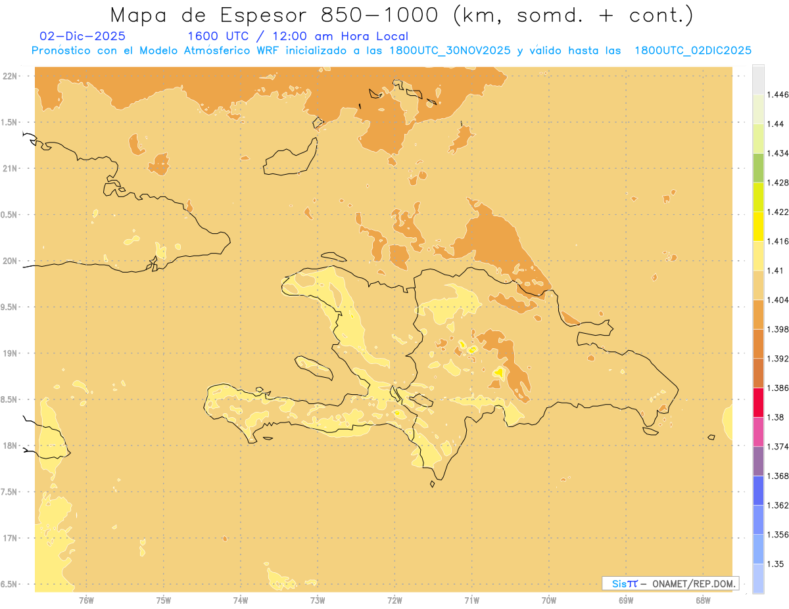Click the '74W' longitude axis label
The height and width of the screenshot is (609, 789).
[241, 600]
